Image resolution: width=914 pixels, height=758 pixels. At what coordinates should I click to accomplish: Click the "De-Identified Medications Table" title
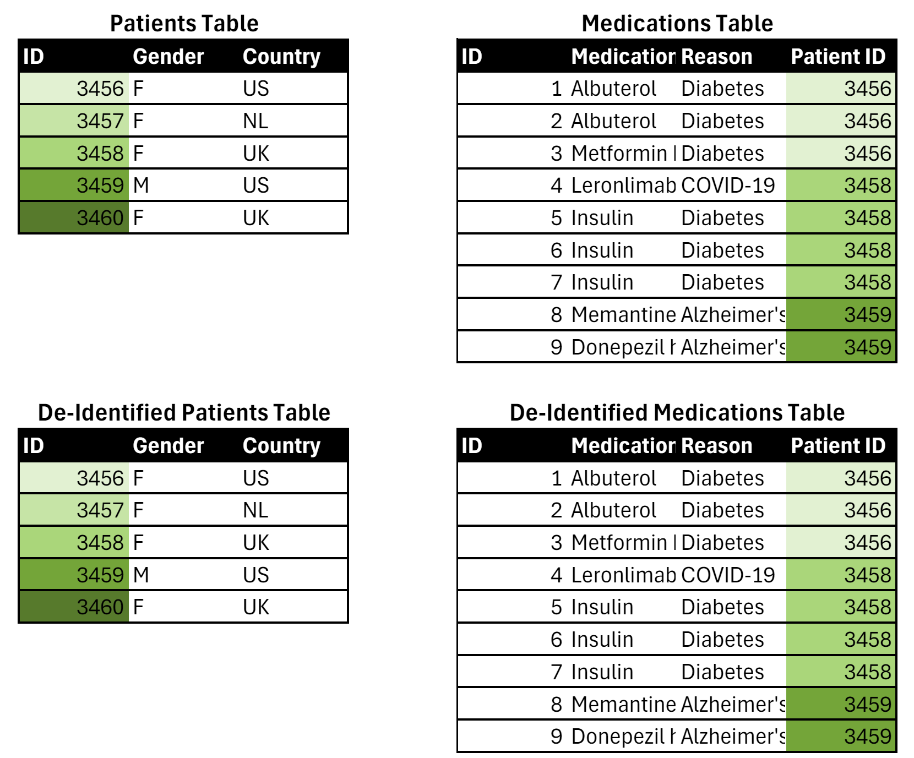tap(677, 412)
